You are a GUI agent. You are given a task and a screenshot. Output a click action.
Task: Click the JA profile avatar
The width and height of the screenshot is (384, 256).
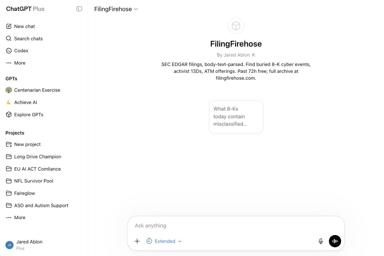pos(9,245)
